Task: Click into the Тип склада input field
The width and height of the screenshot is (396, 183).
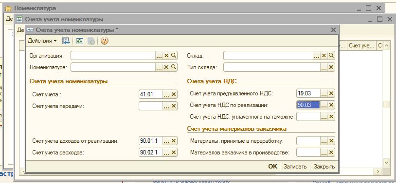Action: 272,67
